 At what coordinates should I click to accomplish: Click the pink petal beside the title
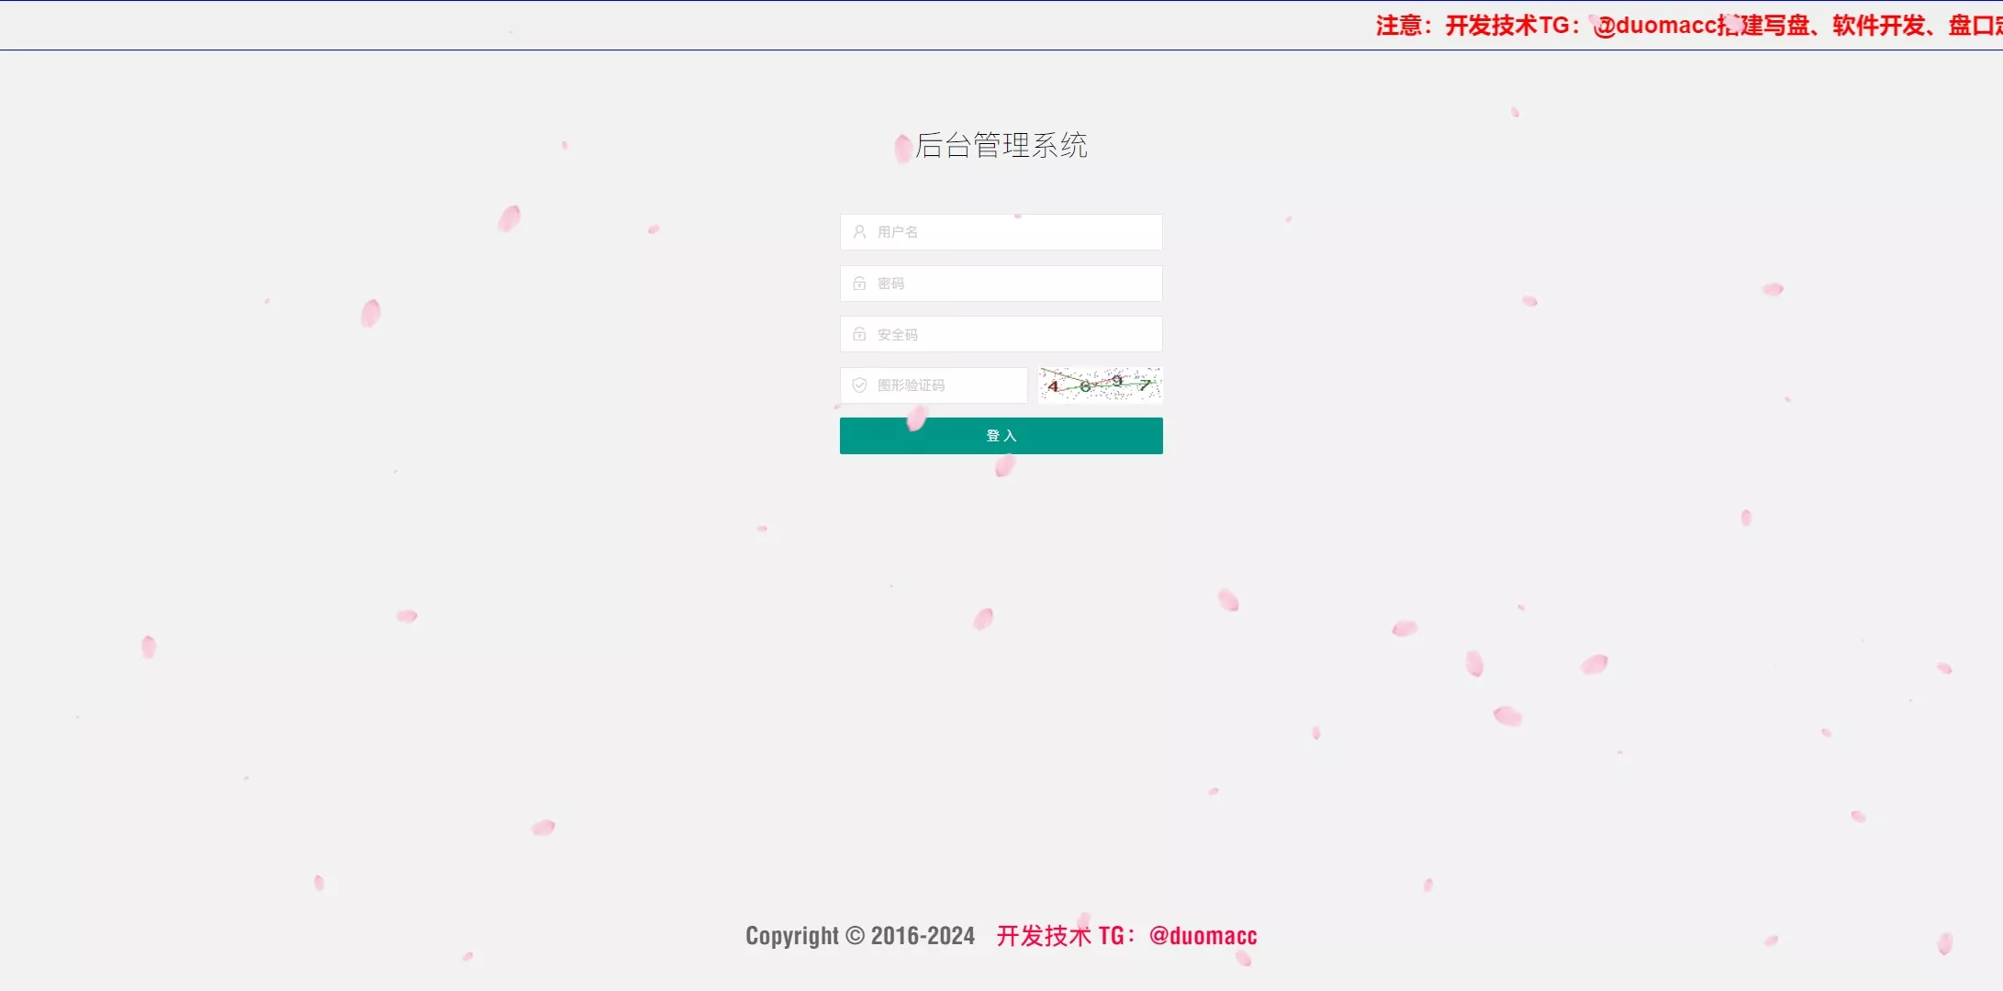pyautogui.click(x=903, y=148)
